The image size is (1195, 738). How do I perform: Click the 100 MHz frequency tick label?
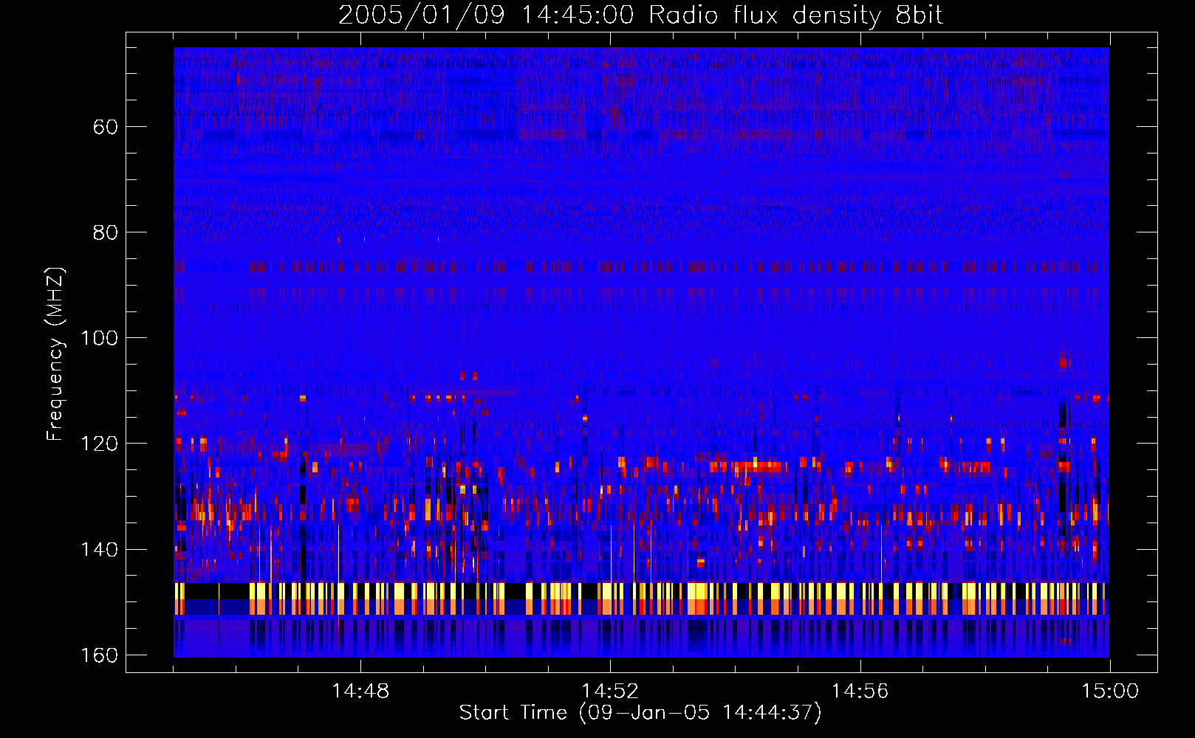[x=99, y=338]
